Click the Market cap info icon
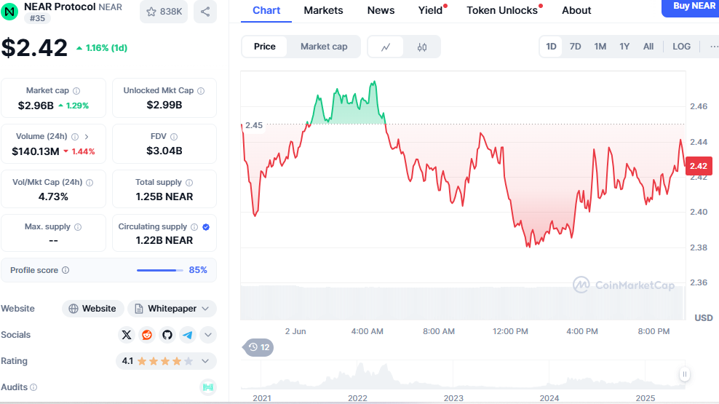This screenshot has height=404, width=719. [76, 91]
